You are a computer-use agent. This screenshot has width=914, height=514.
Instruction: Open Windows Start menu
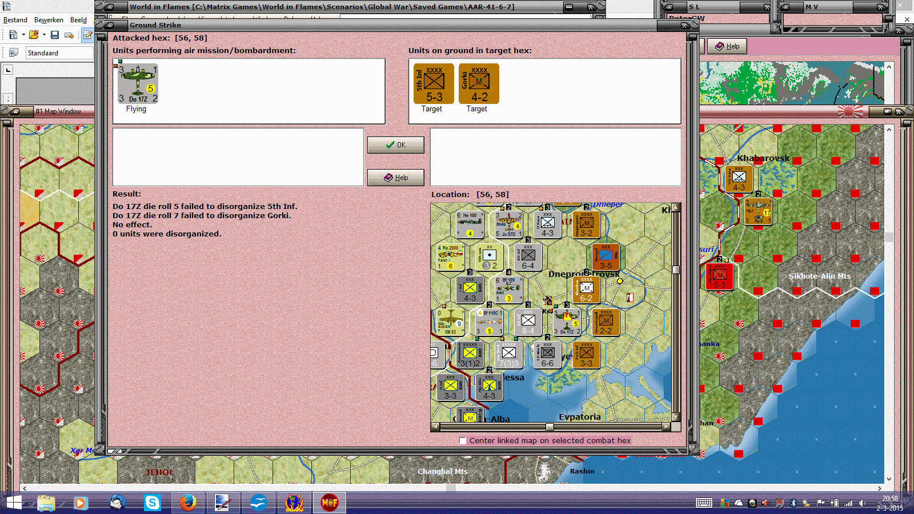(x=14, y=503)
